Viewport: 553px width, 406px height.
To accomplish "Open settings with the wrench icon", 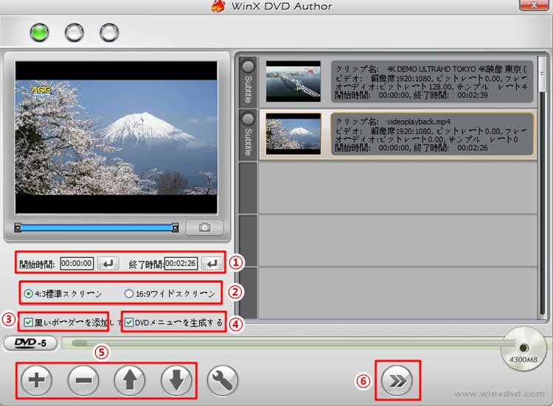I will point(223,380).
